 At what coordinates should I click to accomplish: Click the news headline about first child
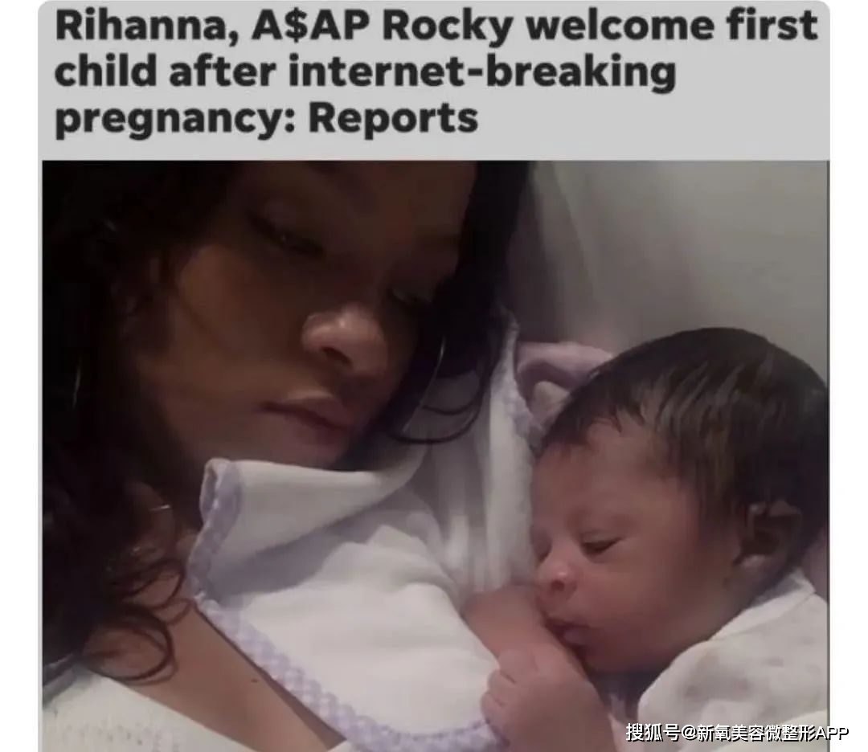(x=436, y=72)
